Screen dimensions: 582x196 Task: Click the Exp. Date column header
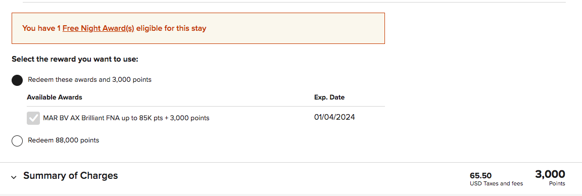329,97
